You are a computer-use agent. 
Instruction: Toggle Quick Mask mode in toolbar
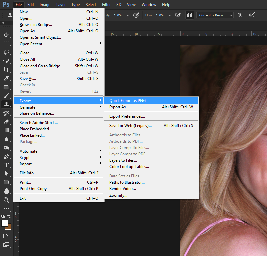[x=6, y=236]
